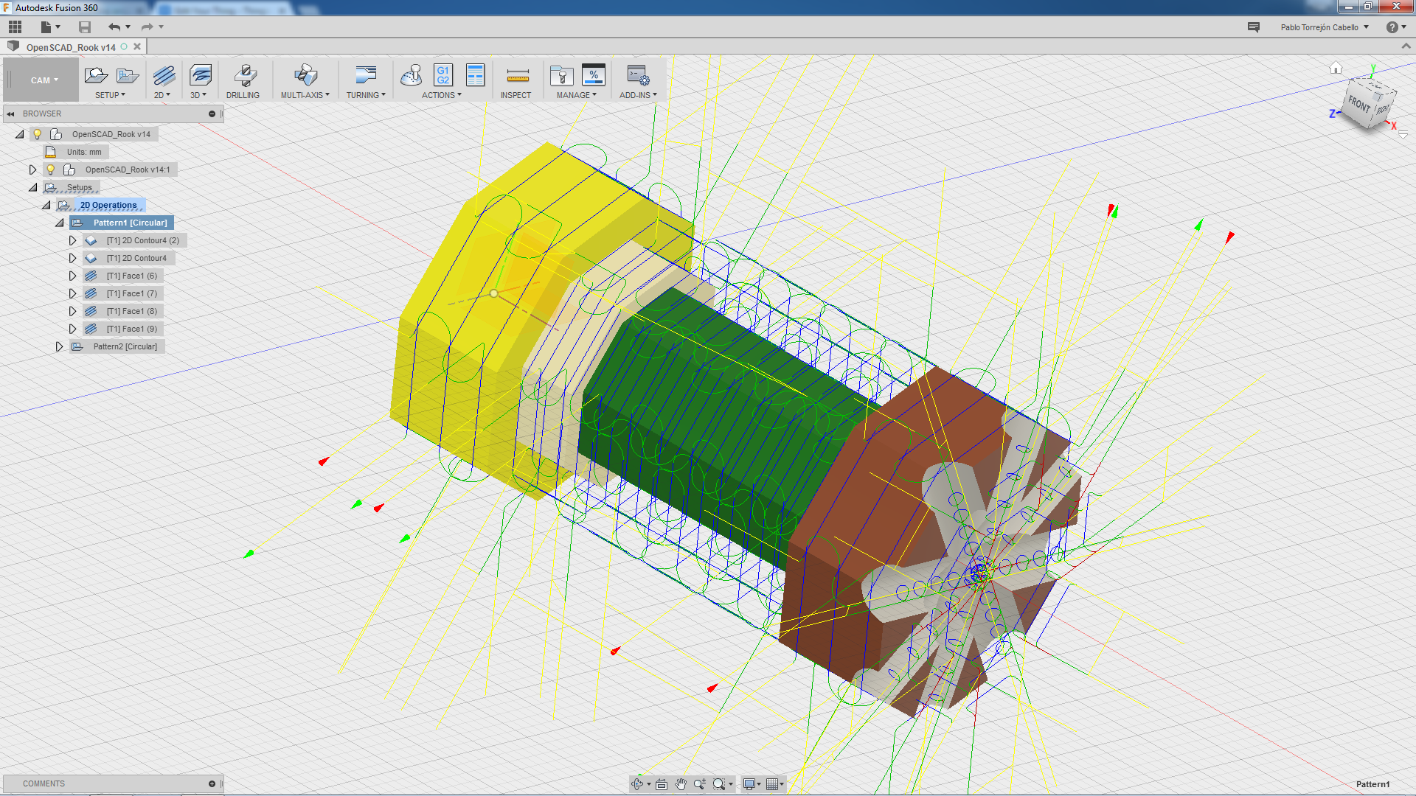
Task: Select the OpenSCAD_Rook v14 document tab
Action: pos(71,47)
